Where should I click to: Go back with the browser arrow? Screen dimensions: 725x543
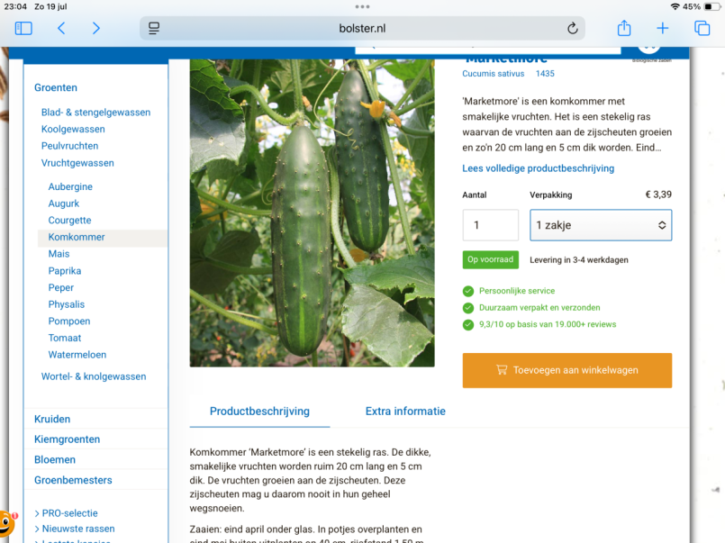(61, 28)
